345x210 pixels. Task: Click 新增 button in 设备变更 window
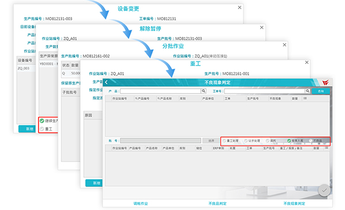tap(27, 129)
